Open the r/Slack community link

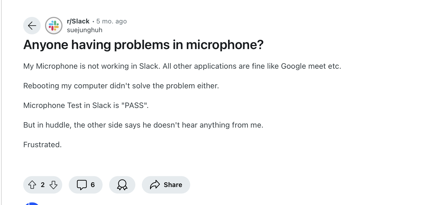(78, 21)
